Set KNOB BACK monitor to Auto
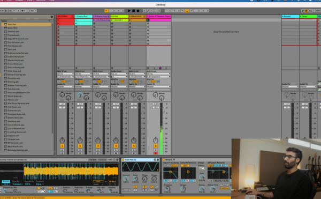This screenshot has width=321, height=199. click(x=135, y=82)
